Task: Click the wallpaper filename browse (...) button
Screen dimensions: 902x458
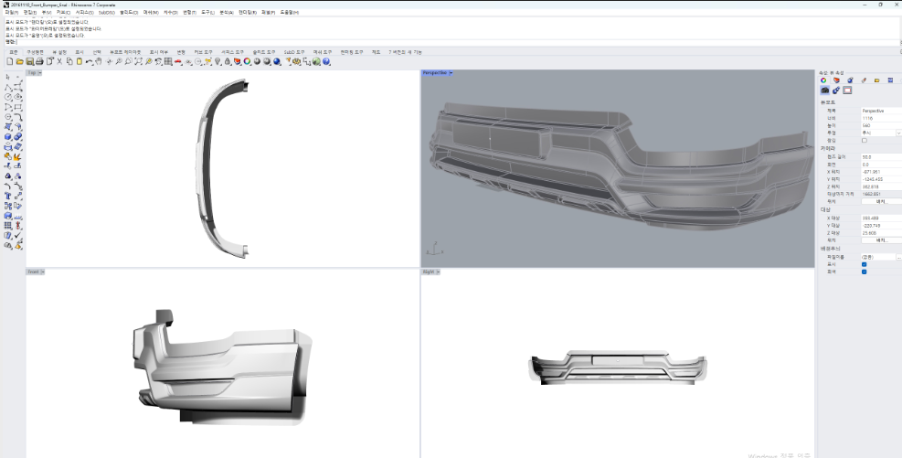Action: (899, 257)
